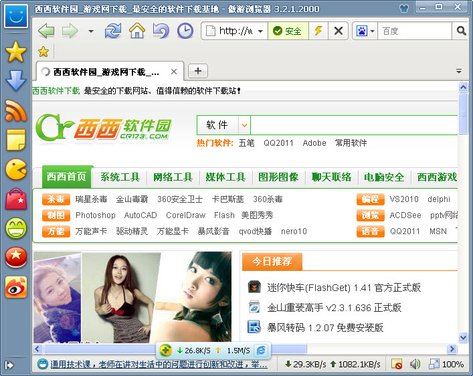Open browsing history clock icon
Image resolution: width=473 pixels, height=376 pixels.
tap(185, 31)
